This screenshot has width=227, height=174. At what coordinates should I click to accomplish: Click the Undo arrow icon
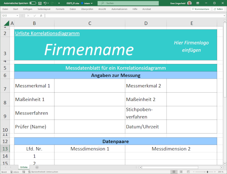[x=45, y=3]
